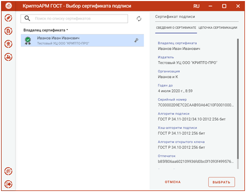Click the ВЫБРАТЬ button
246x192 pixels.
coord(221,182)
